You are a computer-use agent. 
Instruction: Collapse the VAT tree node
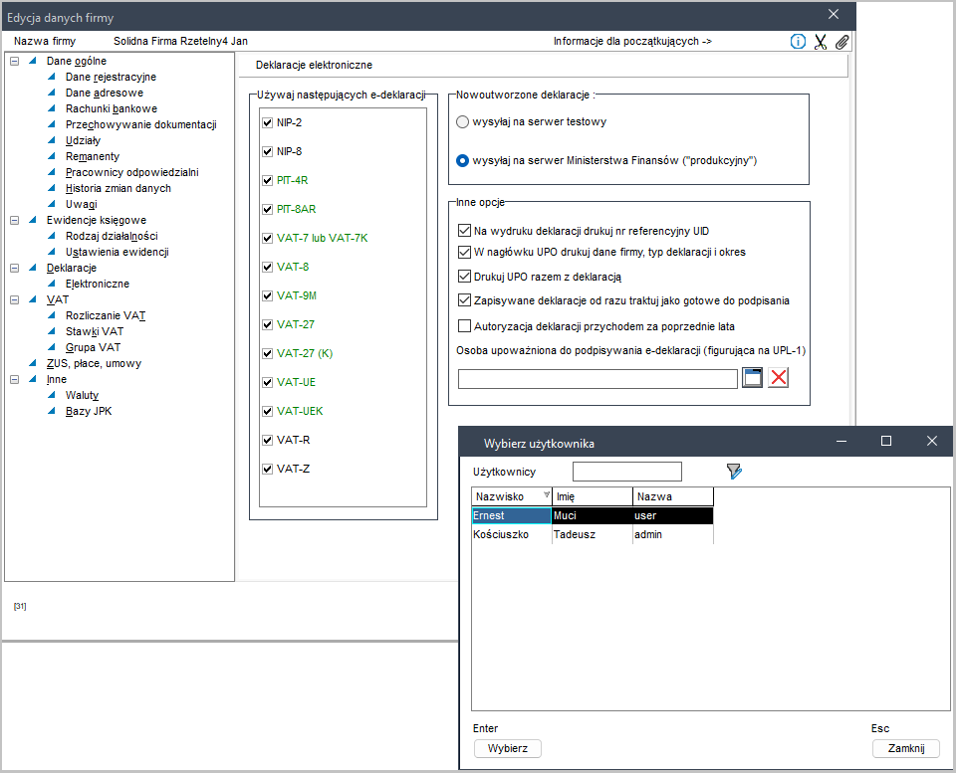[x=15, y=299]
